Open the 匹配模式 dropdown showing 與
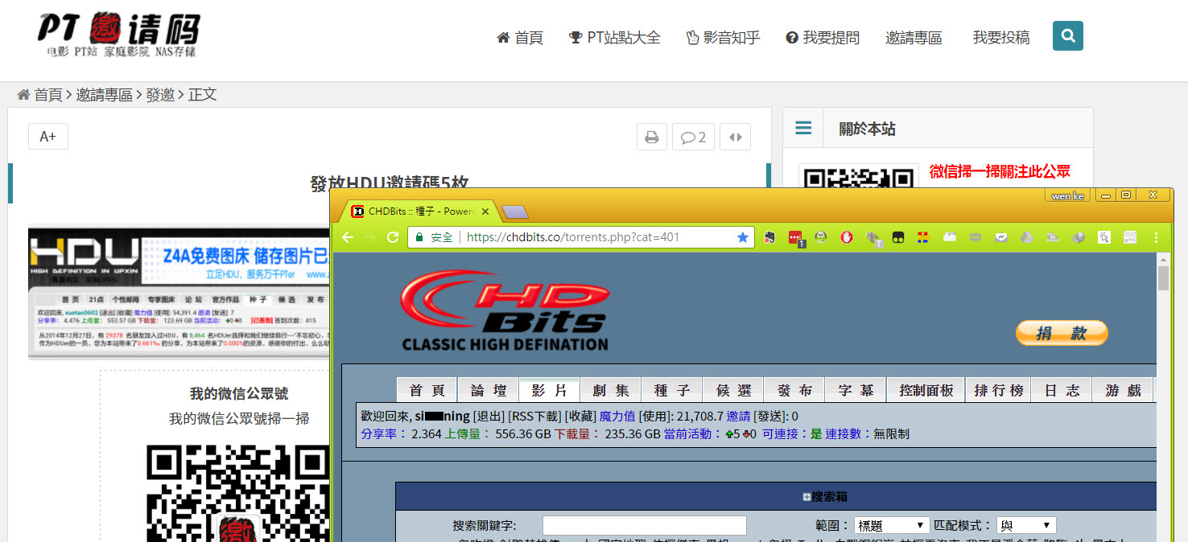Screen dimensions: 1188x542 [1026, 526]
